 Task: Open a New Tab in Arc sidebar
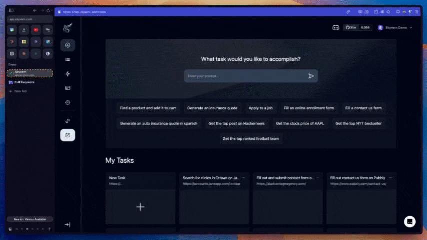(x=20, y=91)
